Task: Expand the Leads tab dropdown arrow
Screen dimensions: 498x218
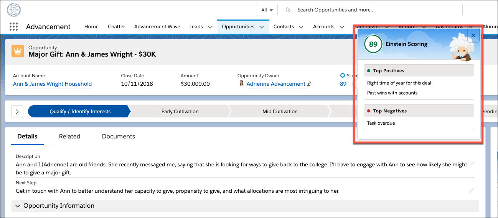Action: (210, 27)
